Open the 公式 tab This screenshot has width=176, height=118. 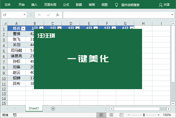coord(66,5)
